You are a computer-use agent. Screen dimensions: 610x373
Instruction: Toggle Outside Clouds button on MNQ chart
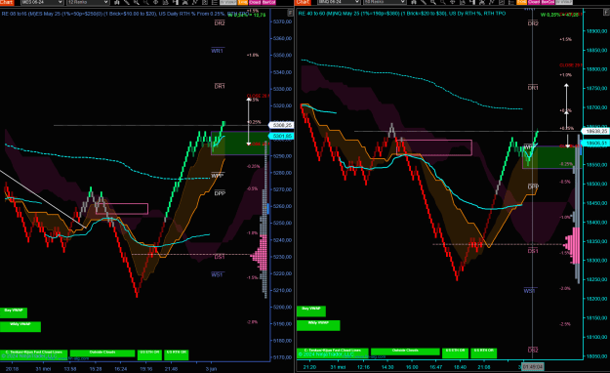[x=405, y=352]
